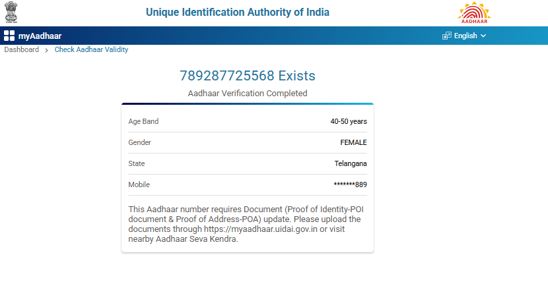548x284 pixels.
Task: Click the gradient bar atop the result card
Action: pos(248,103)
